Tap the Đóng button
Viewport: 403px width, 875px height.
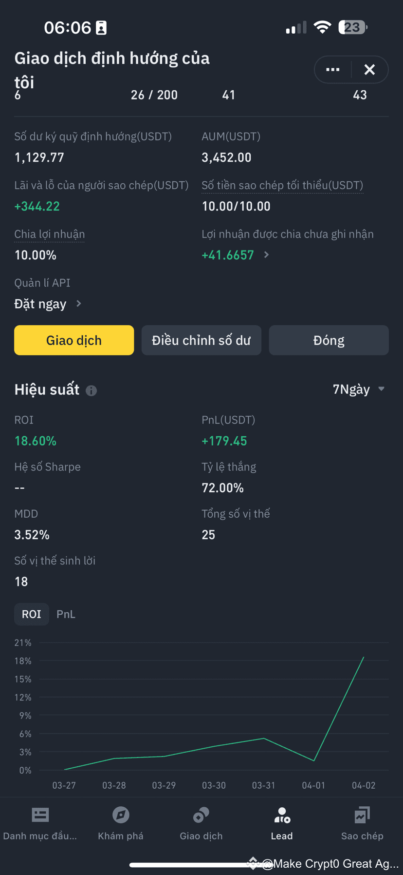click(329, 340)
